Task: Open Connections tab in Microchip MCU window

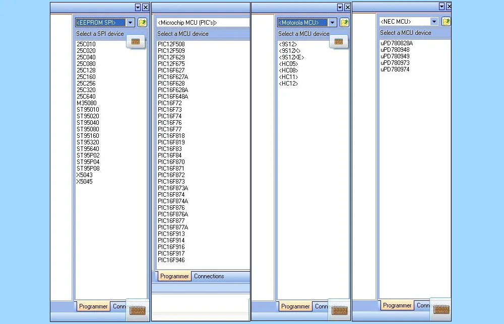Action: (x=209, y=276)
